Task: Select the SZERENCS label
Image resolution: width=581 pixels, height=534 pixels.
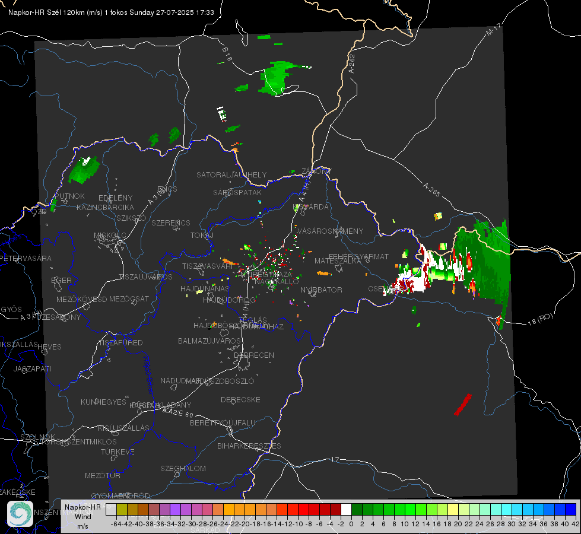Action: click(x=171, y=223)
